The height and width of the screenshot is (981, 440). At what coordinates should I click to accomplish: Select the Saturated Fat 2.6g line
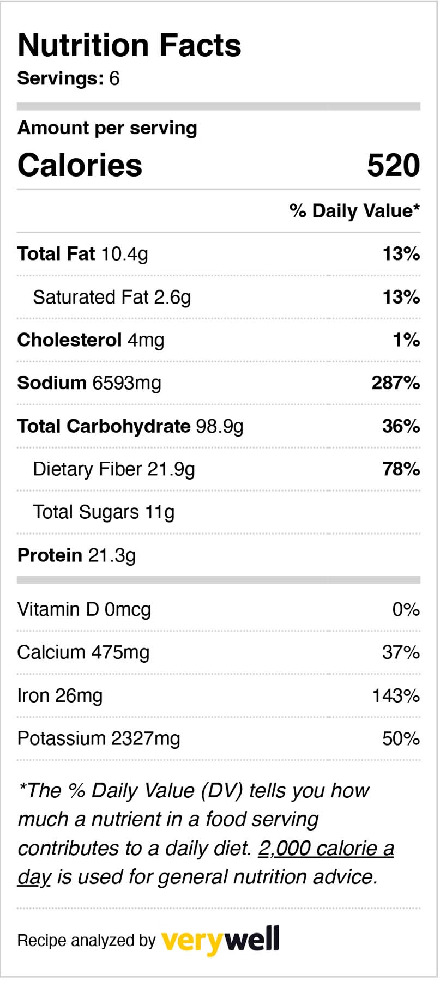click(x=112, y=297)
